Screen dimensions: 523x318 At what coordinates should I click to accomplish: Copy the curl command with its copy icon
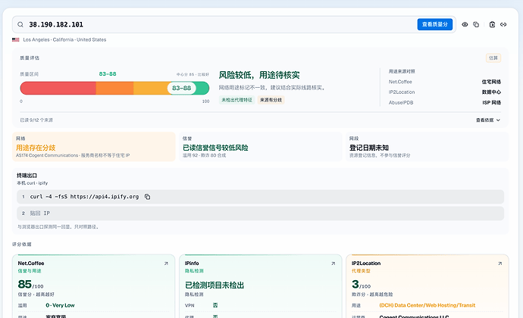click(x=147, y=197)
